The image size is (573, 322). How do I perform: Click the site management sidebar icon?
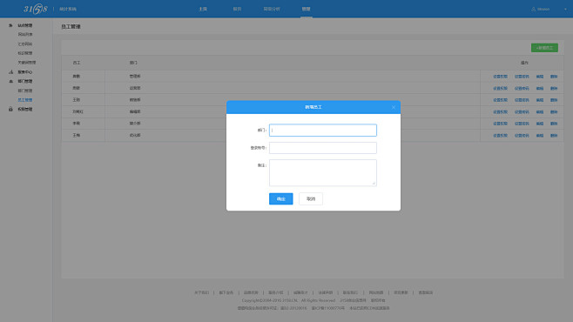10,25
